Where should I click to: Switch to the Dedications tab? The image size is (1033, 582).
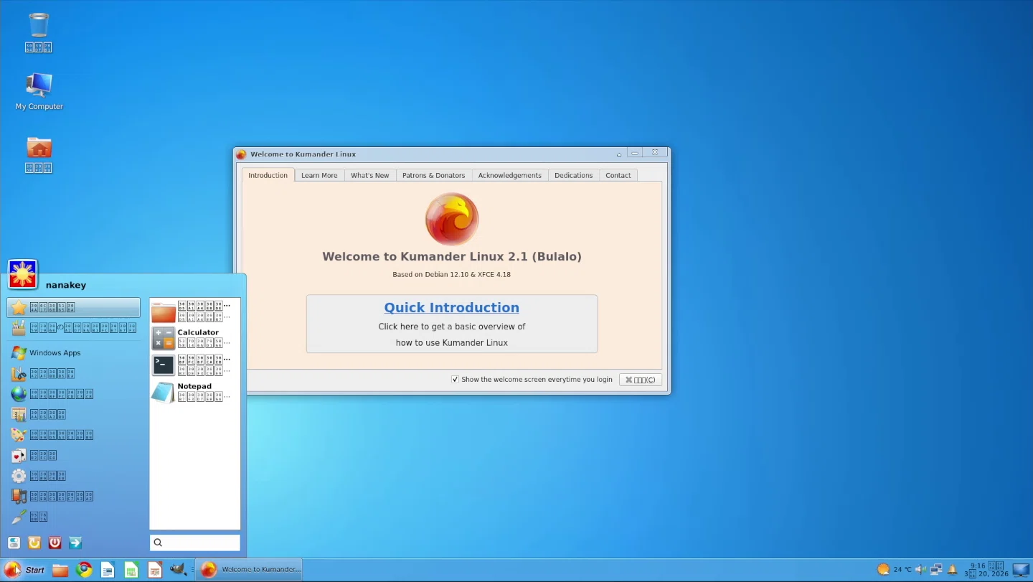573,175
